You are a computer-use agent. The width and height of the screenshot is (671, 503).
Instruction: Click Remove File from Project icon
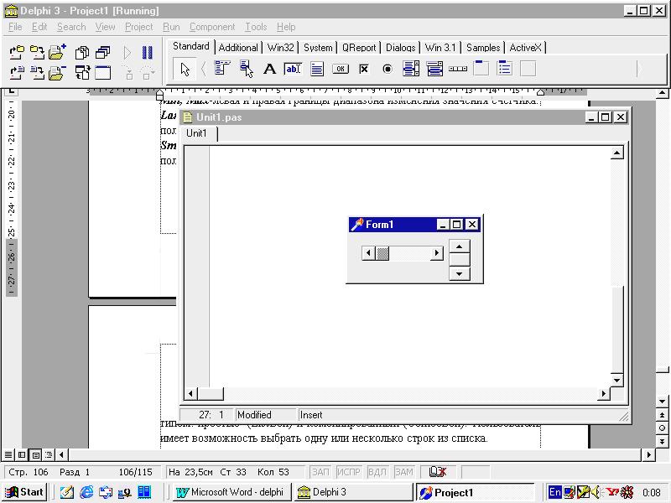click(57, 73)
